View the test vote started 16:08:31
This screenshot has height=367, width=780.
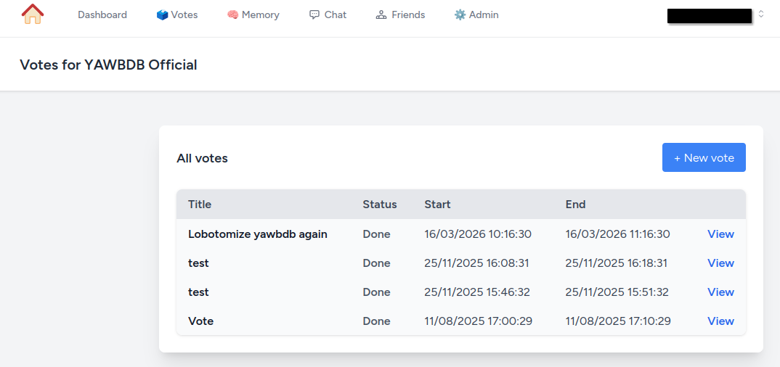pyautogui.click(x=720, y=263)
